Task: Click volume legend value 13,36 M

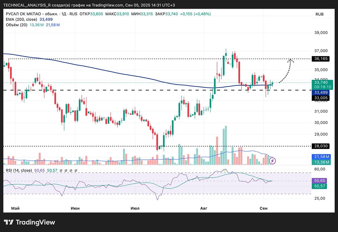Action: click(37, 25)
